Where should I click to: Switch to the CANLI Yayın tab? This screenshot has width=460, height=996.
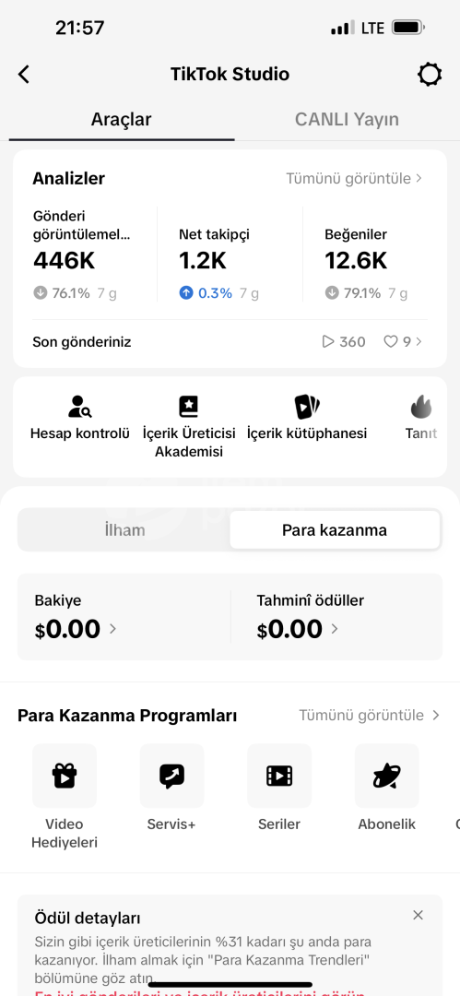tap(347, 119)
